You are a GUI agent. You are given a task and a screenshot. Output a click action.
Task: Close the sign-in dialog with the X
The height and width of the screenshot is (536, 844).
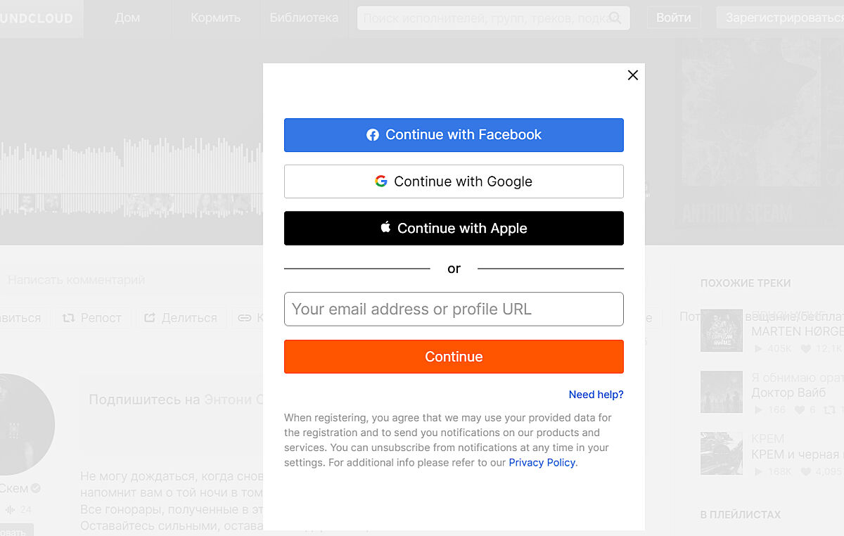[632, 75]
